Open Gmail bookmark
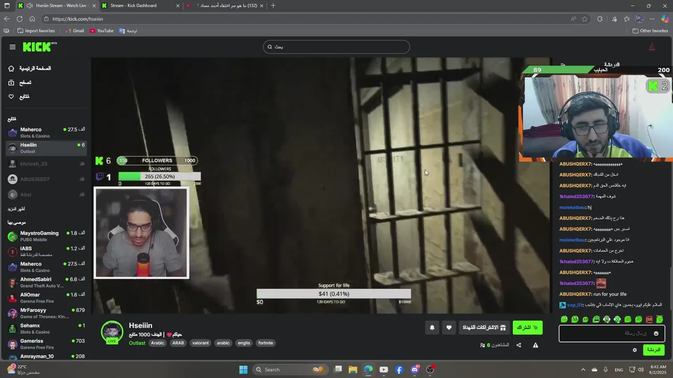673x378 pixels. click(75, 31)
